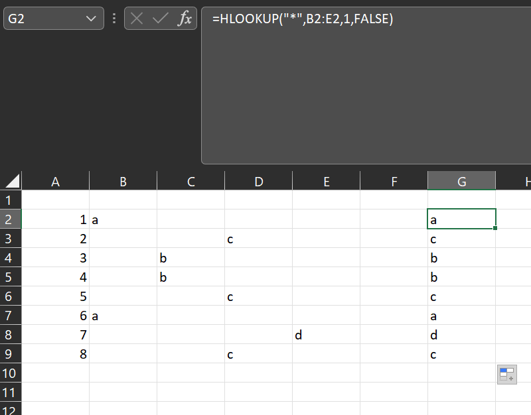Click cell D9 containing c
The height and width of the screenshot is (415, 531).
(259, 354)
